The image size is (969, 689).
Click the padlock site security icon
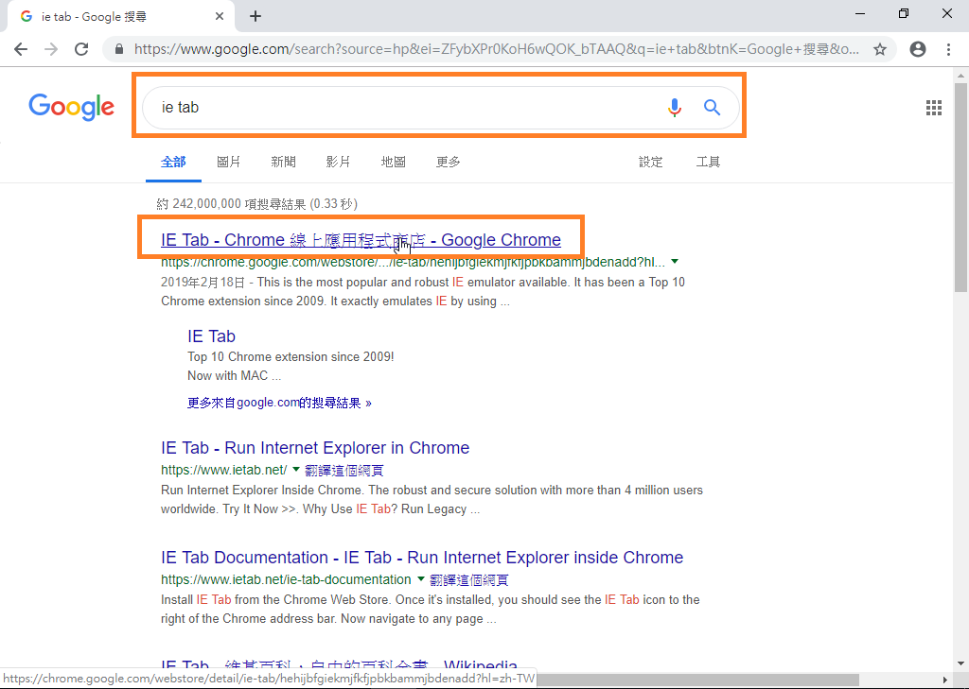pos(119,49)
